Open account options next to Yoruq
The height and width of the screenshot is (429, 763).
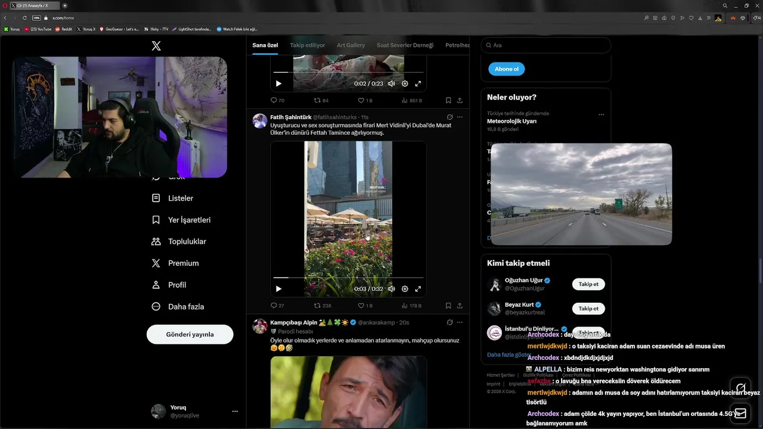pos(235,411)
